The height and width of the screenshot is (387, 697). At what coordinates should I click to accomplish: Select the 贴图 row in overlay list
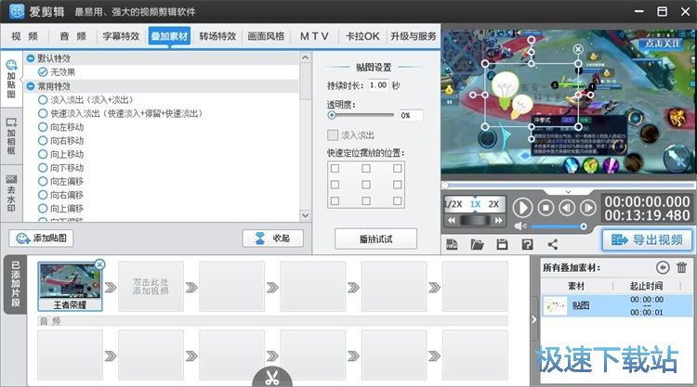point(616,305)
